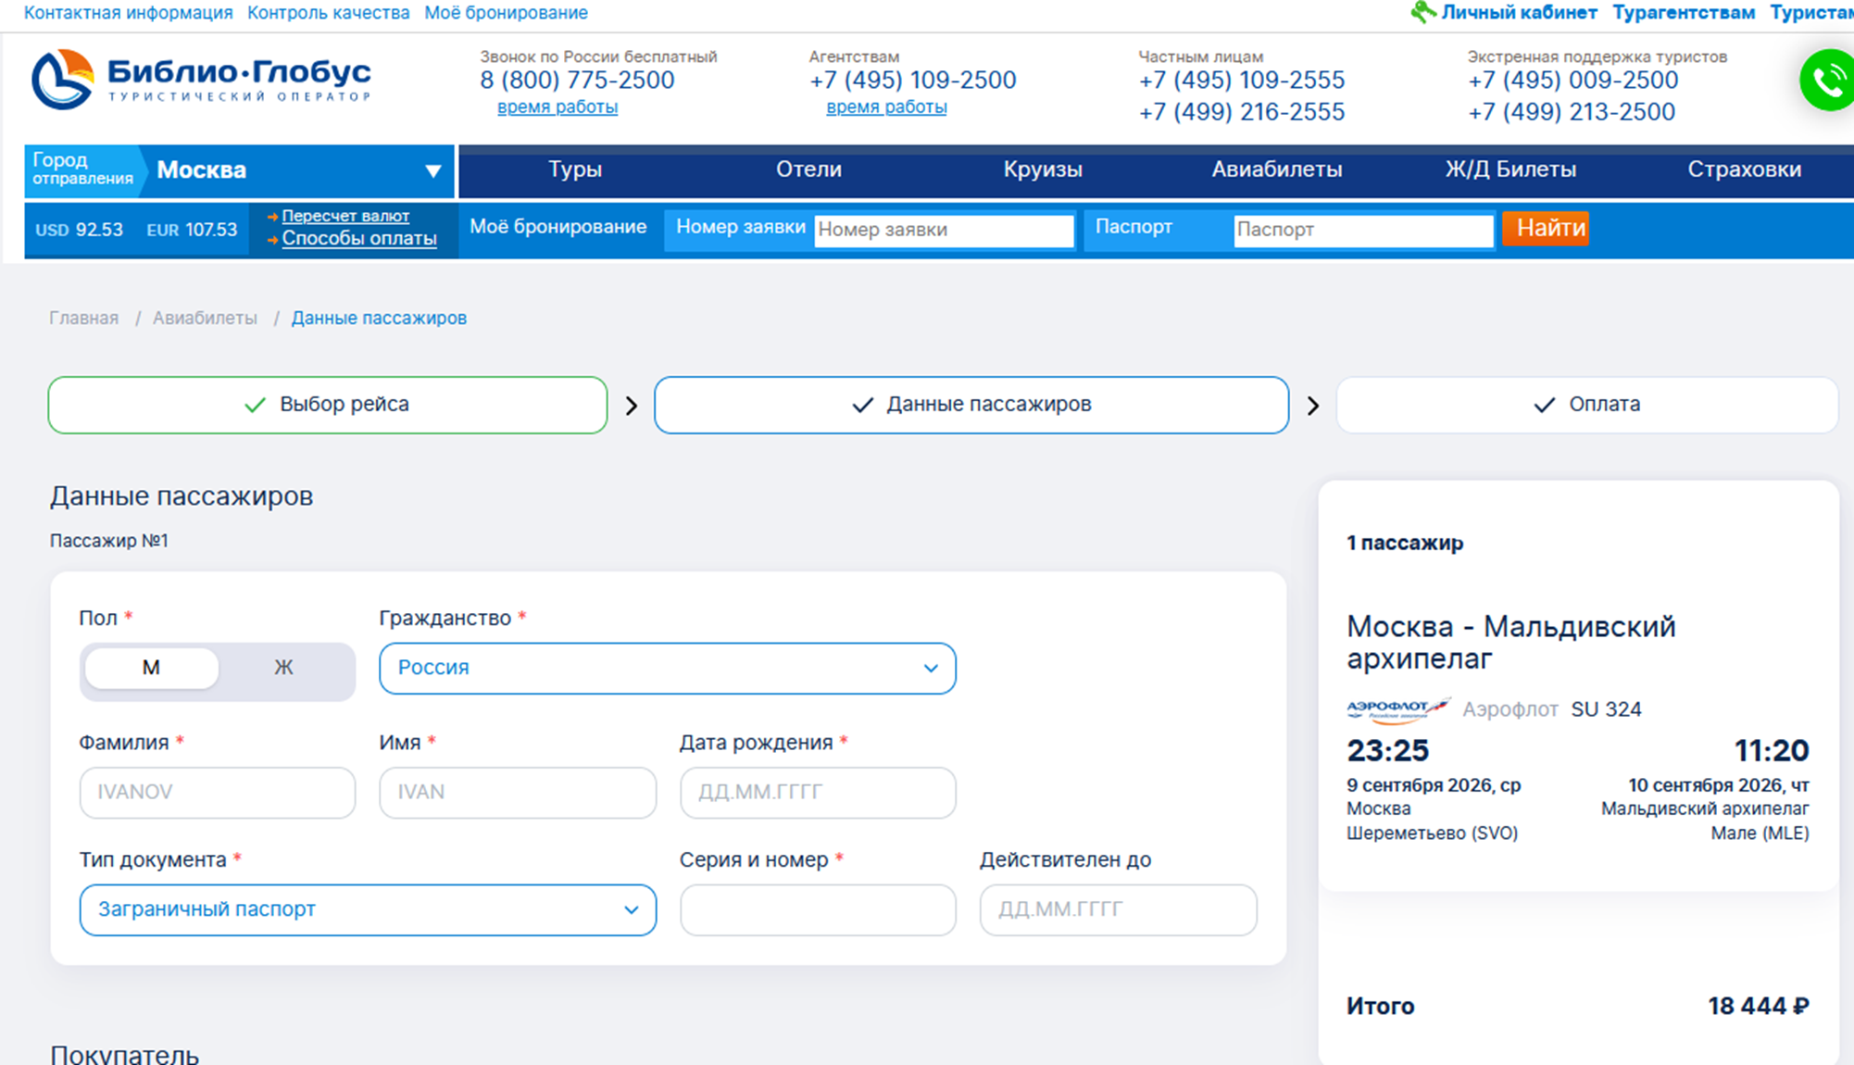
Task: Click the Итого price 18 444 ₽
Action: pyautogui.click(x=1758, y=1006)
